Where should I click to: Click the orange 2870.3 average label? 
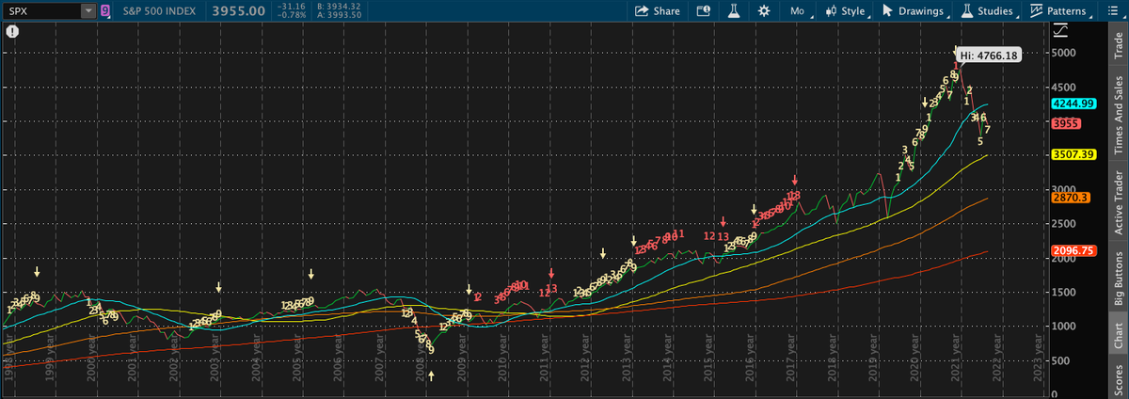[x=1073, y=197]
